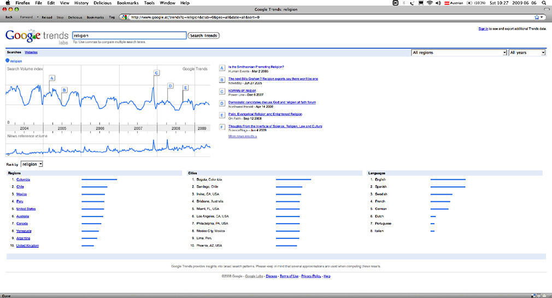
Task: Click the Wi-Fi status icon in menu bar
Action: coord(430,3)
